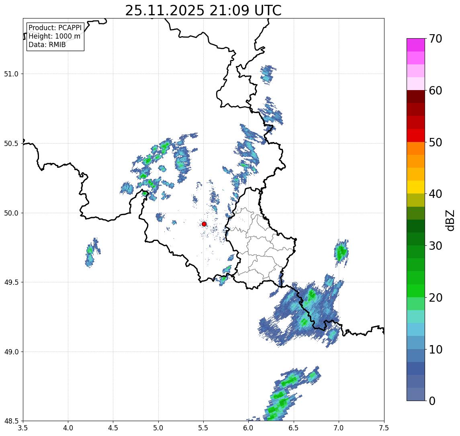Click the longitude axis label 4.5
This screenshot has height=436, width=460.
(113, 428)
